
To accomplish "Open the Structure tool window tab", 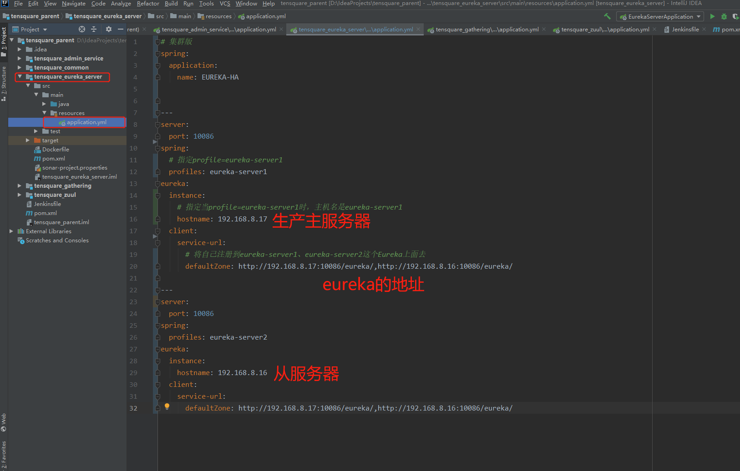I will [x=4, y=84].
